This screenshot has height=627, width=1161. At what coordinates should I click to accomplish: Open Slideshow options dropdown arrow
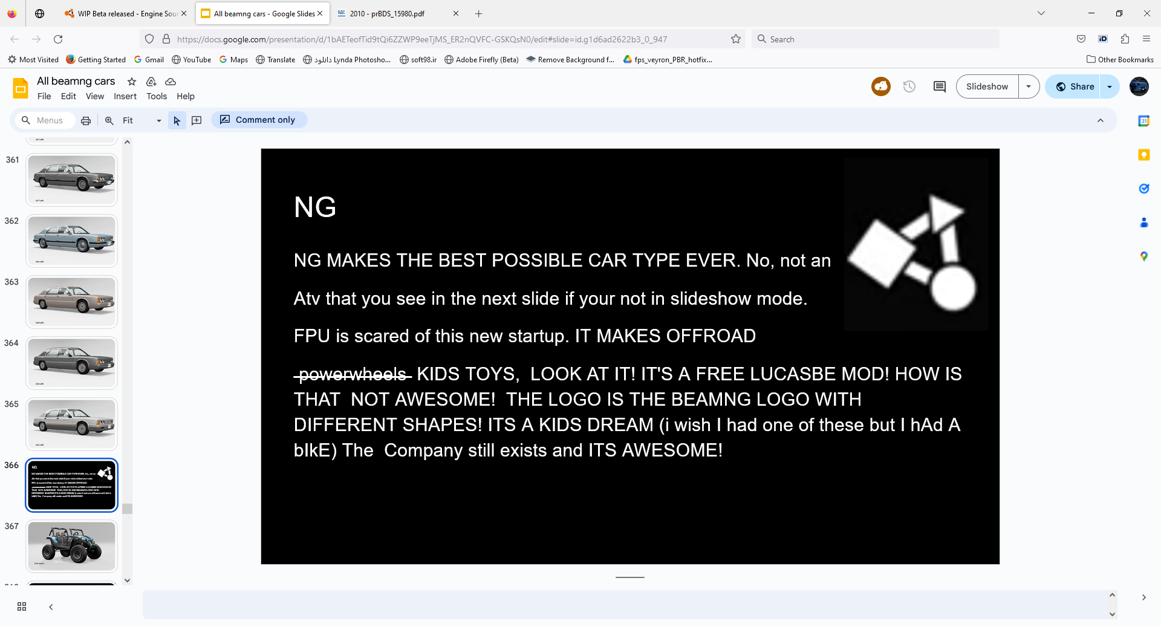(x=1029, y=86)
